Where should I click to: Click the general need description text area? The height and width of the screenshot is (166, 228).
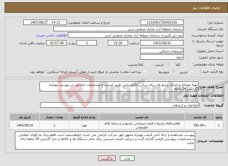pyautogui.click(x=119, y=86)
